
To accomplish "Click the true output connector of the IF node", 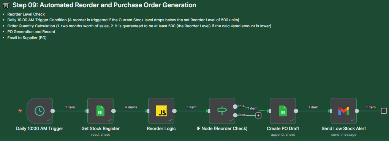I will pyautogui.click(x=235, y=107).
